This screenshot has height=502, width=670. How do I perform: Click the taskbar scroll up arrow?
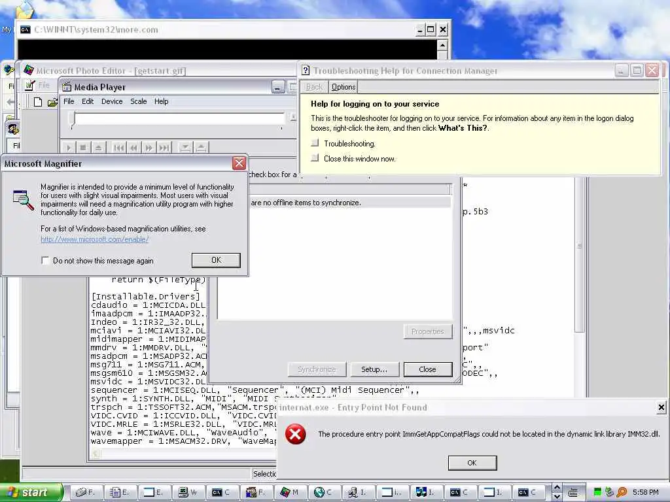(557, 488)
